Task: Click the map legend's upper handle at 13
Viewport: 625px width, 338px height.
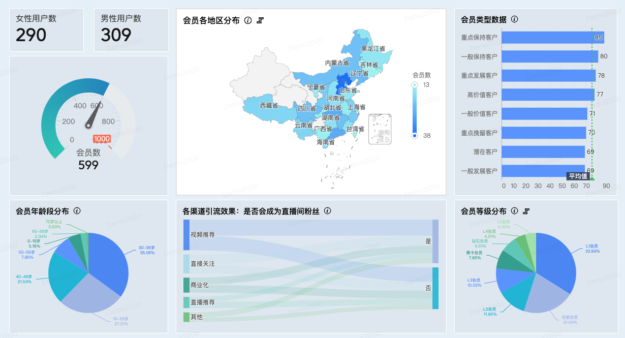Action: coord(414,85)
